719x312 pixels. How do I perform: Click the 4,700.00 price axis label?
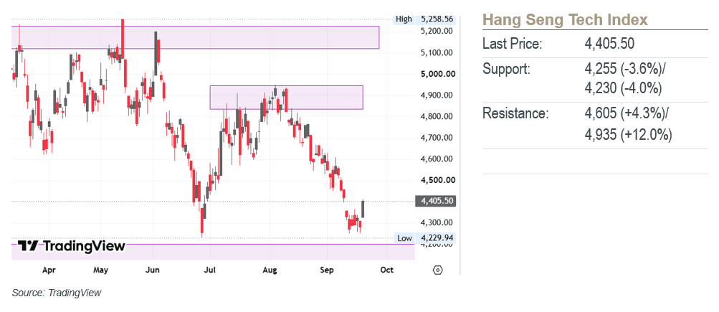pos(437,138)
